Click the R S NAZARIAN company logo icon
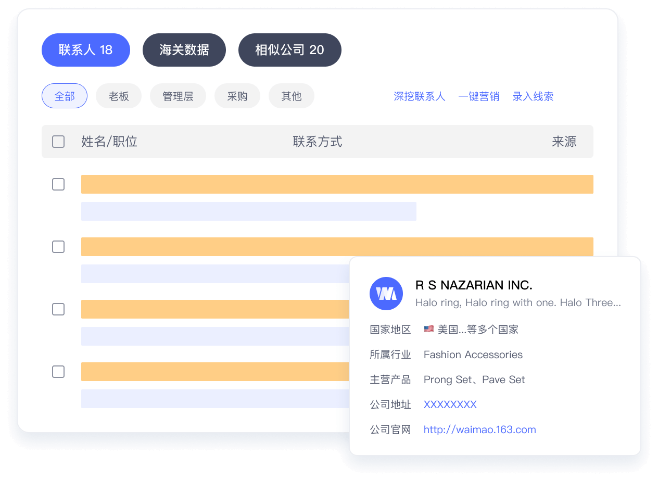658x481 pixels. point(386,294)
